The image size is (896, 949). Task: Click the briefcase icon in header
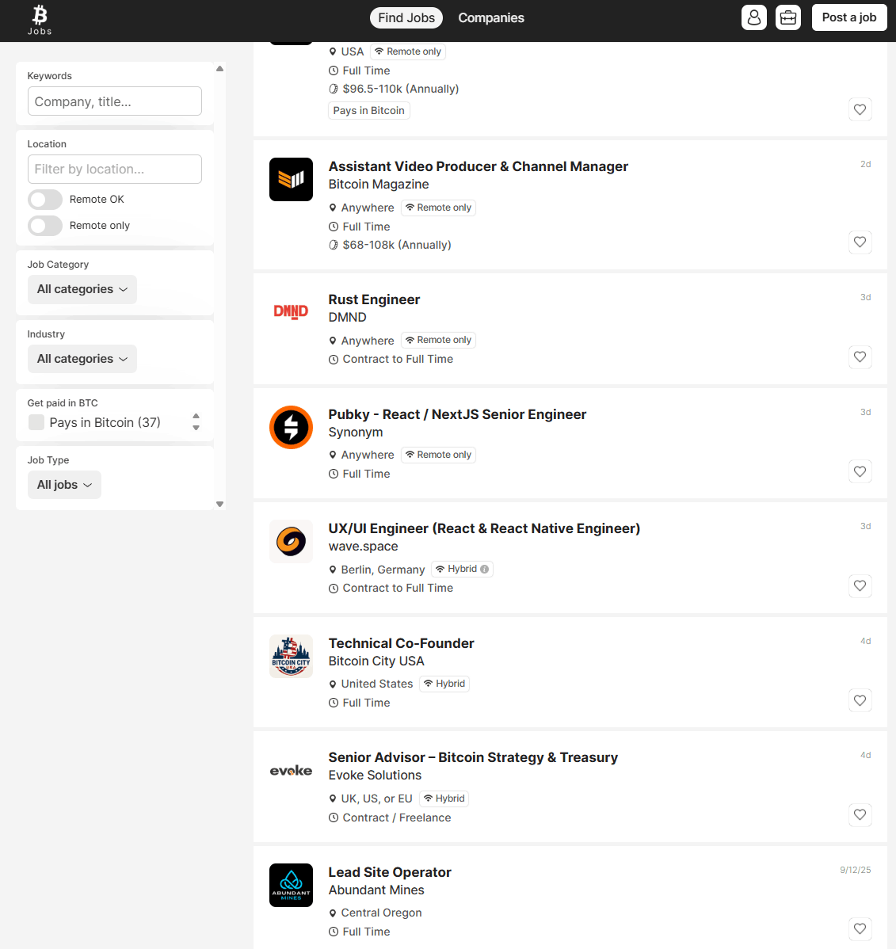click(788, 17)
